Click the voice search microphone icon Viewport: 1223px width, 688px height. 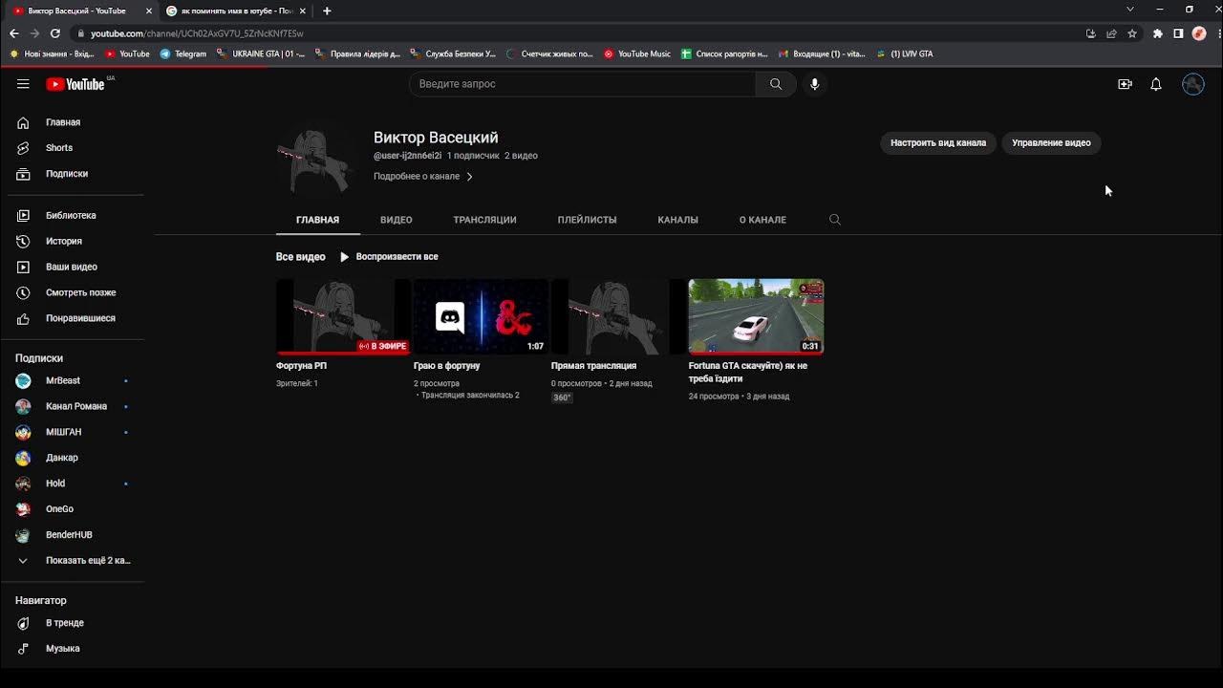point(814,84)
